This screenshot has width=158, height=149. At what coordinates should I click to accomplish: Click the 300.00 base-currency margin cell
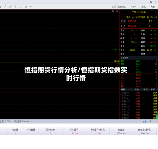pyautogui.click(x=145, y=133)
